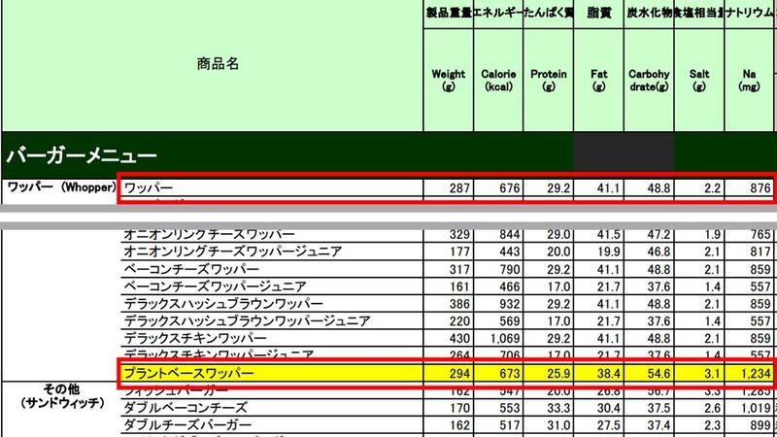The width and height of the screenshot is (777, 437).
Task: Select weight 287 in the ワッパー row
Action: click(458, 188)
